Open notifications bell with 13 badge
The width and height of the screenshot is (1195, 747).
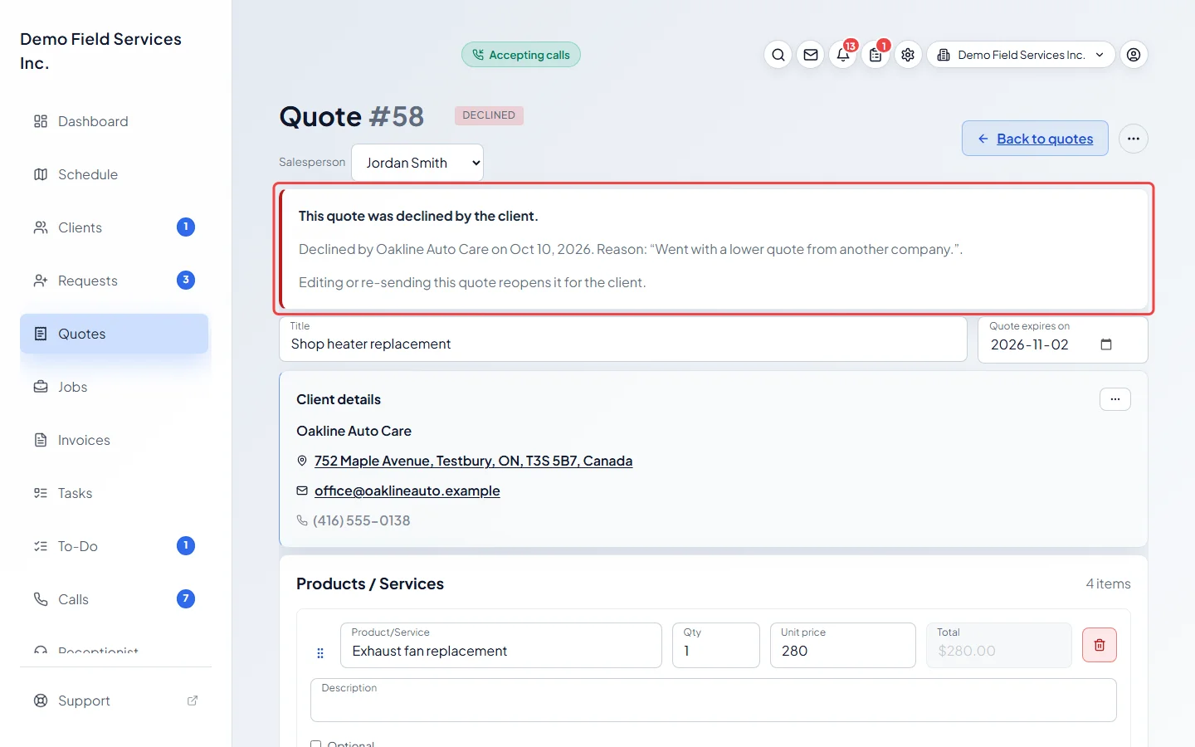(x=843, y=55)
